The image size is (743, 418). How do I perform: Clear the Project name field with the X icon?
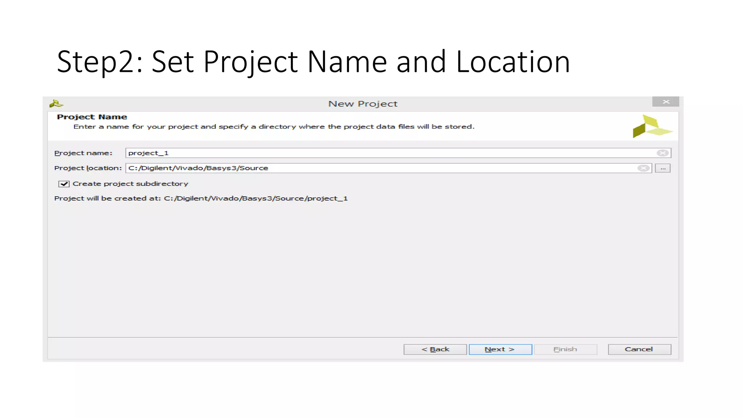[662, 153]
